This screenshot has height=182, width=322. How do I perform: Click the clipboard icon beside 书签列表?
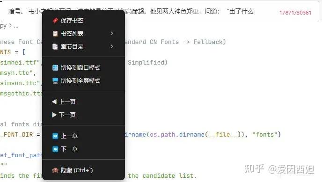55,33
